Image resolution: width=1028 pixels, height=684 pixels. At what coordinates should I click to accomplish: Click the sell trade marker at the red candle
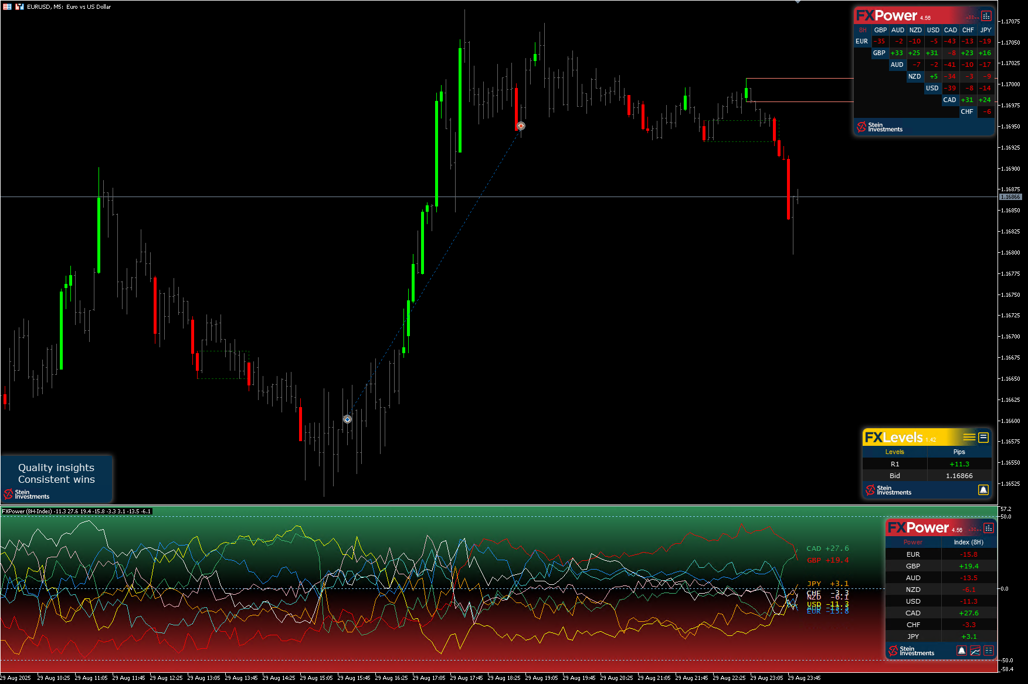(x=521, y=126)
